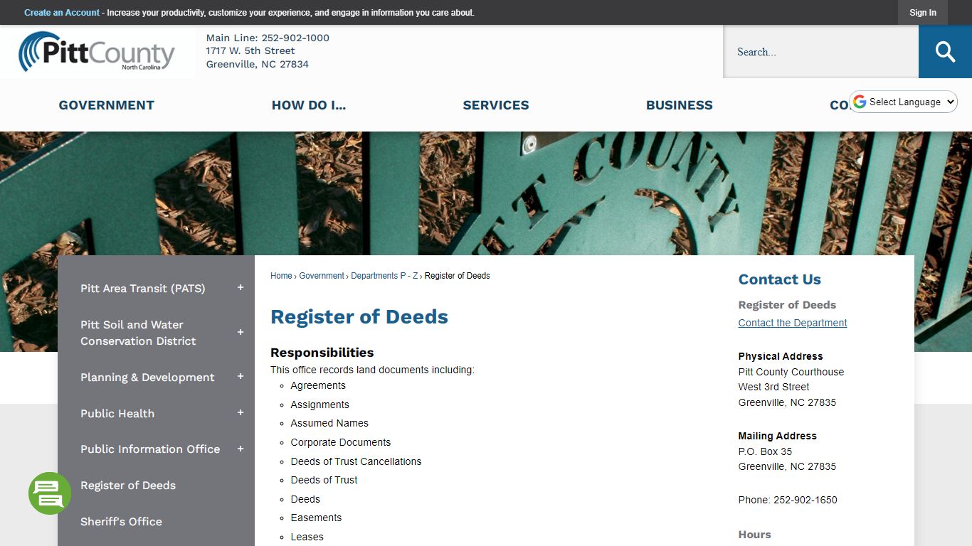The height and width of the screenshot is (546, 972).
Task: Click Government breadcrumb link
Action: pos(322,276)
